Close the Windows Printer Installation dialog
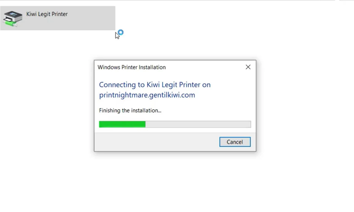The width and height of the screenshot is (354, 212). [x=248, y=67]
